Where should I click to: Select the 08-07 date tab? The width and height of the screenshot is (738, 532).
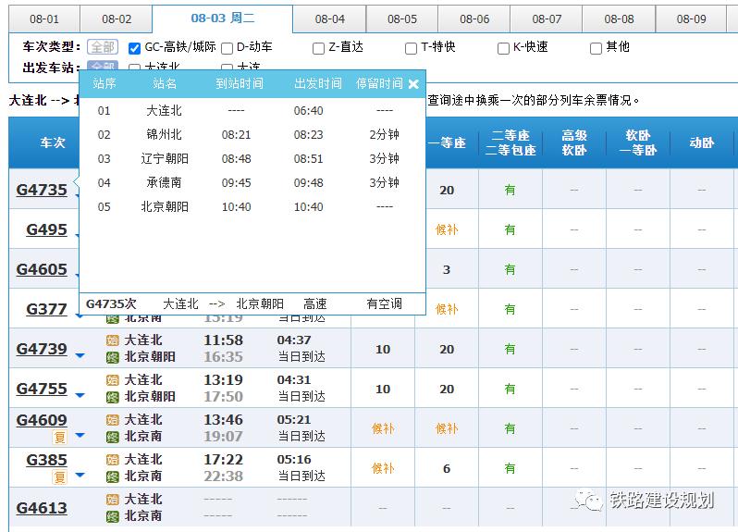[x=547, y=19]
